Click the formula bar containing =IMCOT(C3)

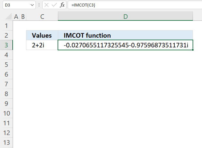click(x=133, y=6)
